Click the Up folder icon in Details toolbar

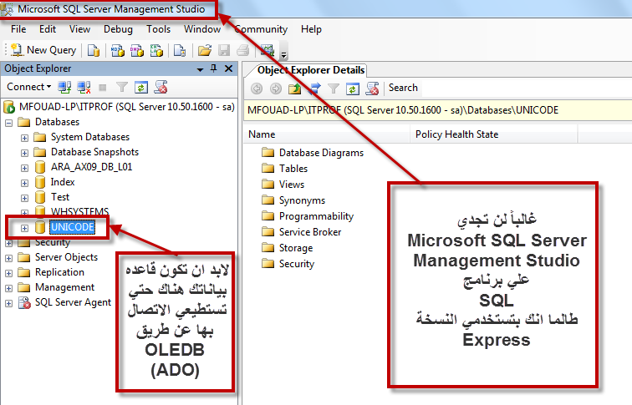[294, 89]
